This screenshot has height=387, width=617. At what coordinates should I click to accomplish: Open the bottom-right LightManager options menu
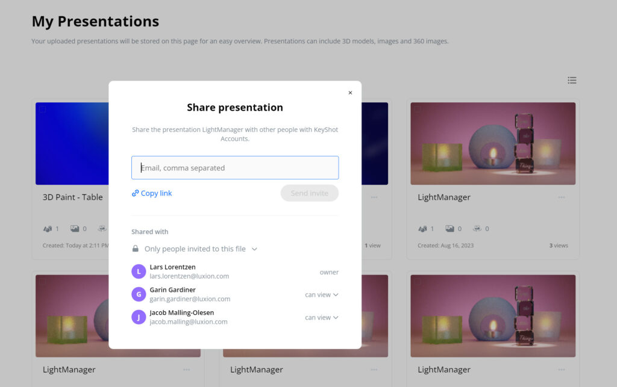pyautogui.click(x=562, y=370)
